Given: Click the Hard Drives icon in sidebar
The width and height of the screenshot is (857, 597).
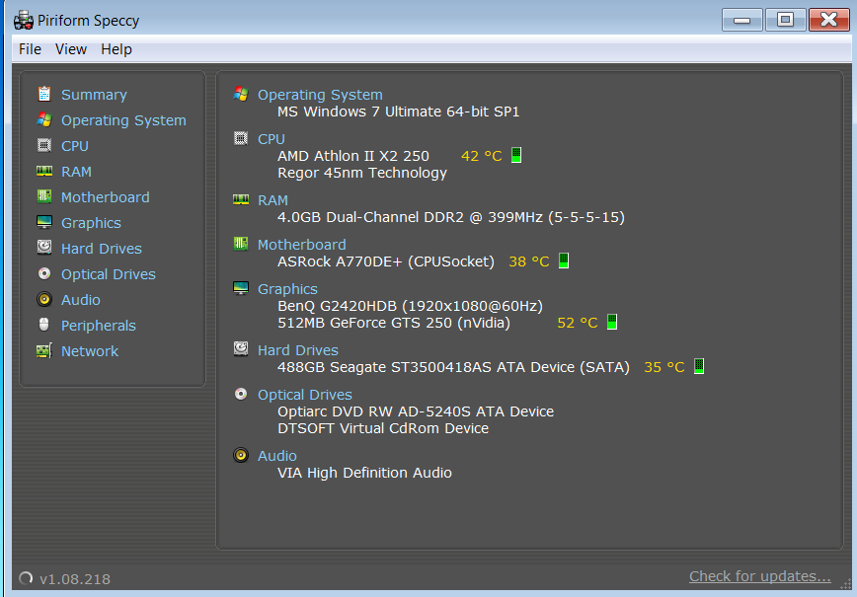Looking at the screenshot, I should point(44,248).
